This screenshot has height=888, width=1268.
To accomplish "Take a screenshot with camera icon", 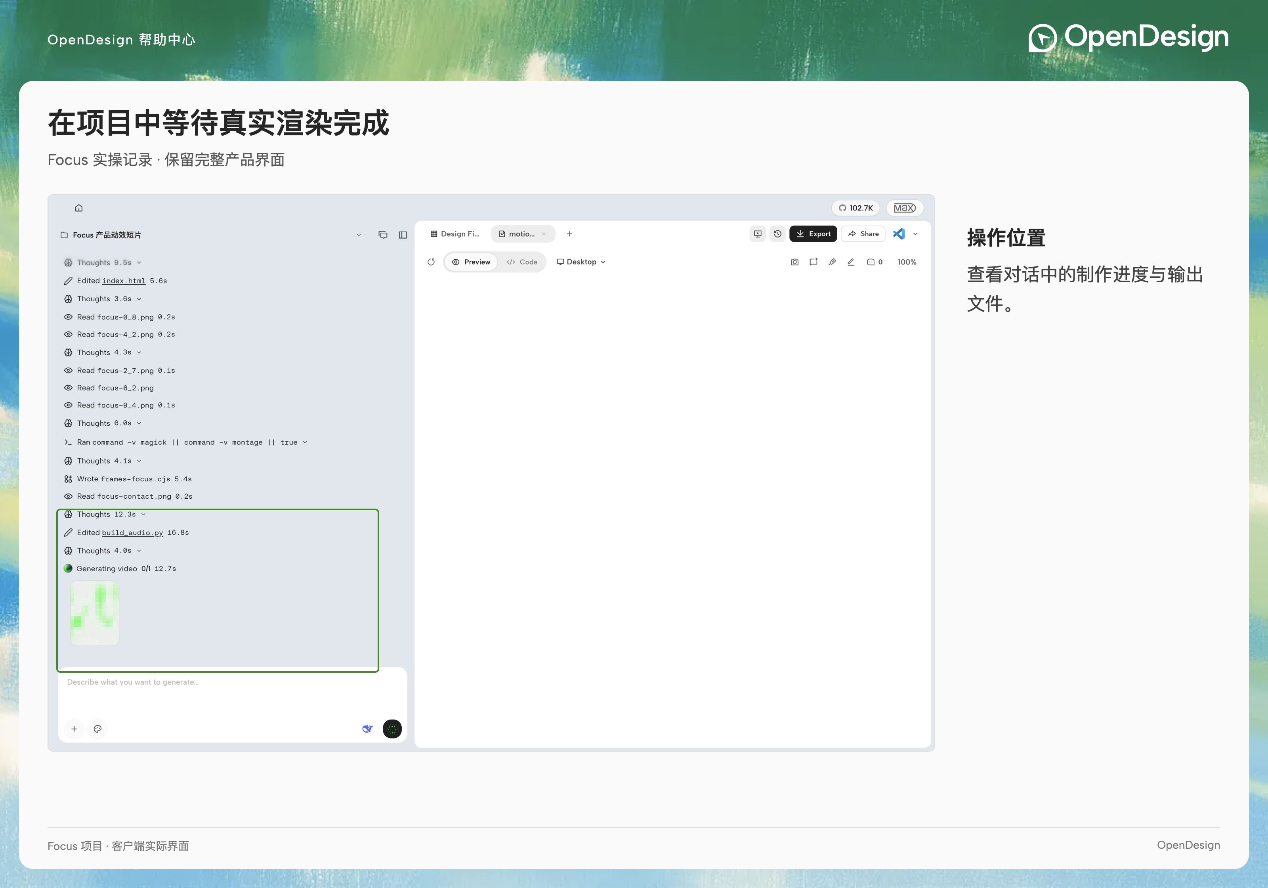I will point(794,262).
